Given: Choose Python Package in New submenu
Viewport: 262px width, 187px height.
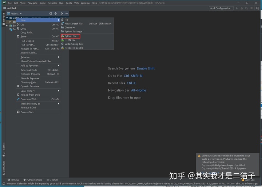Looking at the screenshot, I should [x=87, y=32].
